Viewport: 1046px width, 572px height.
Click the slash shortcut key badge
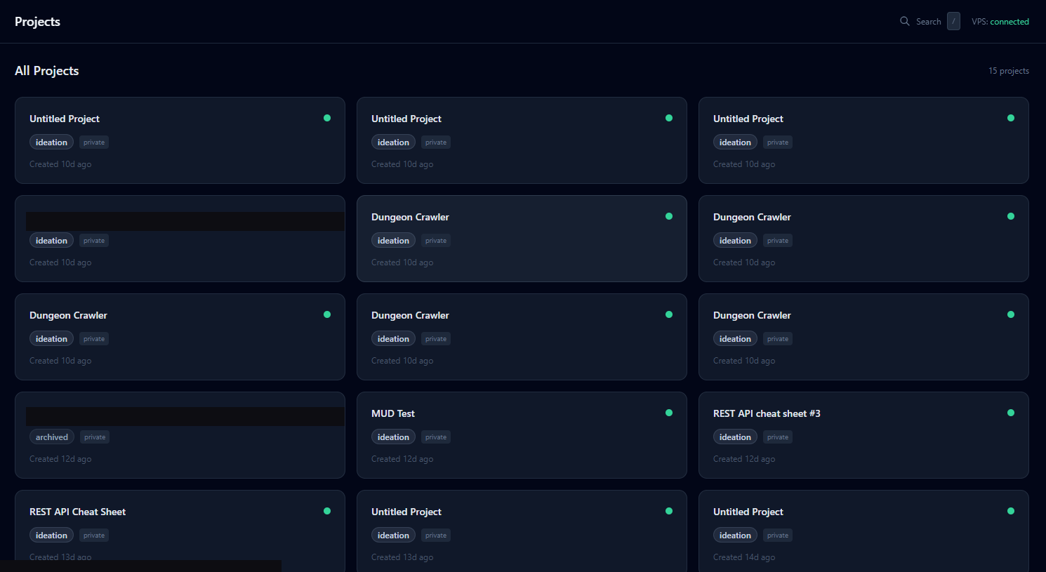(953, 21)
